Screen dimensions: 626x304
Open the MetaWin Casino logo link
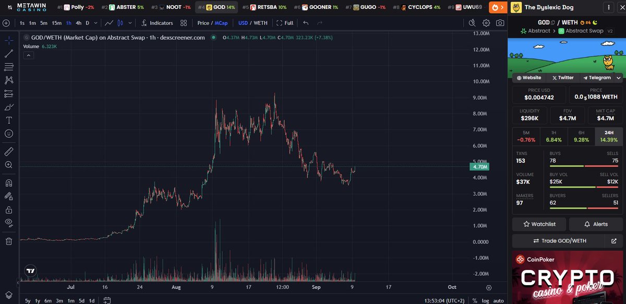(x=27, y=7)
